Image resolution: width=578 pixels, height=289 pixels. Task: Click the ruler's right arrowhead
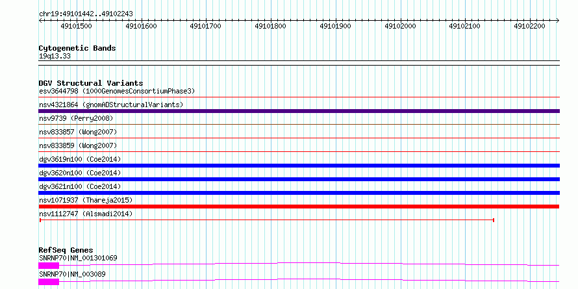coord(558,21)
